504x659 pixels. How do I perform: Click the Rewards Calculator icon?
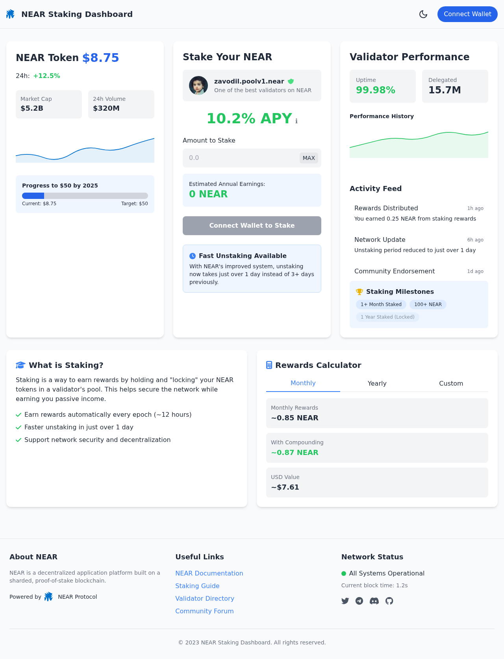pyautogui.click(x=269, y=365)
